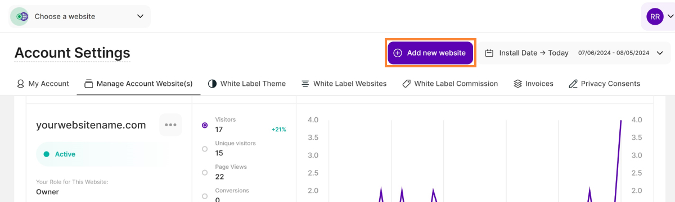Open the three-dots menu for yourwebsitename.com
Image resolution: width=675 pixels, height=202 pixels.
(170, 125)
